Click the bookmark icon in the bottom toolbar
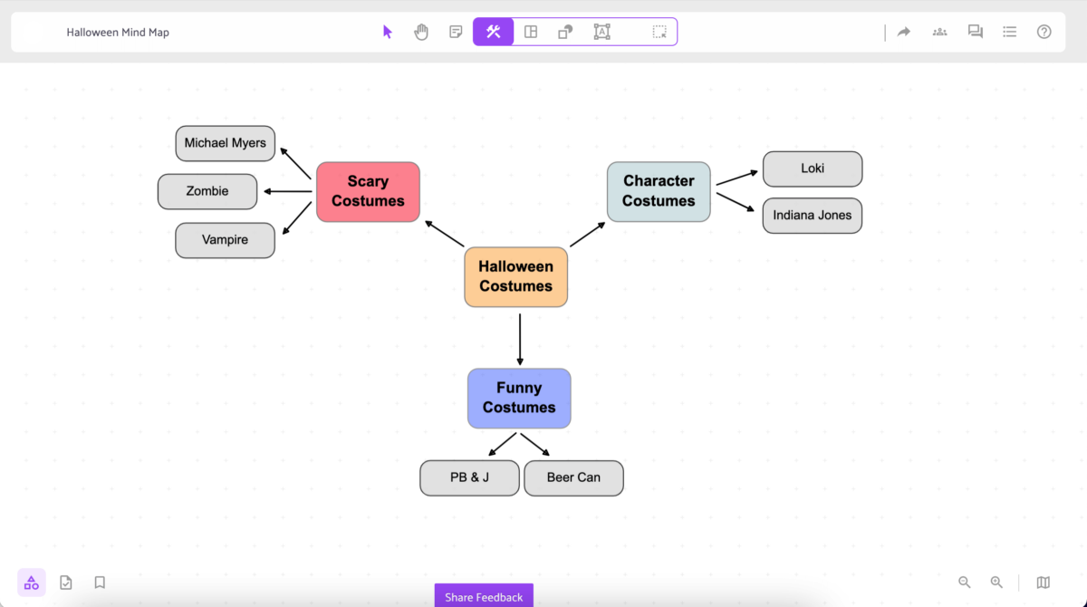 [x=100, y=583]
